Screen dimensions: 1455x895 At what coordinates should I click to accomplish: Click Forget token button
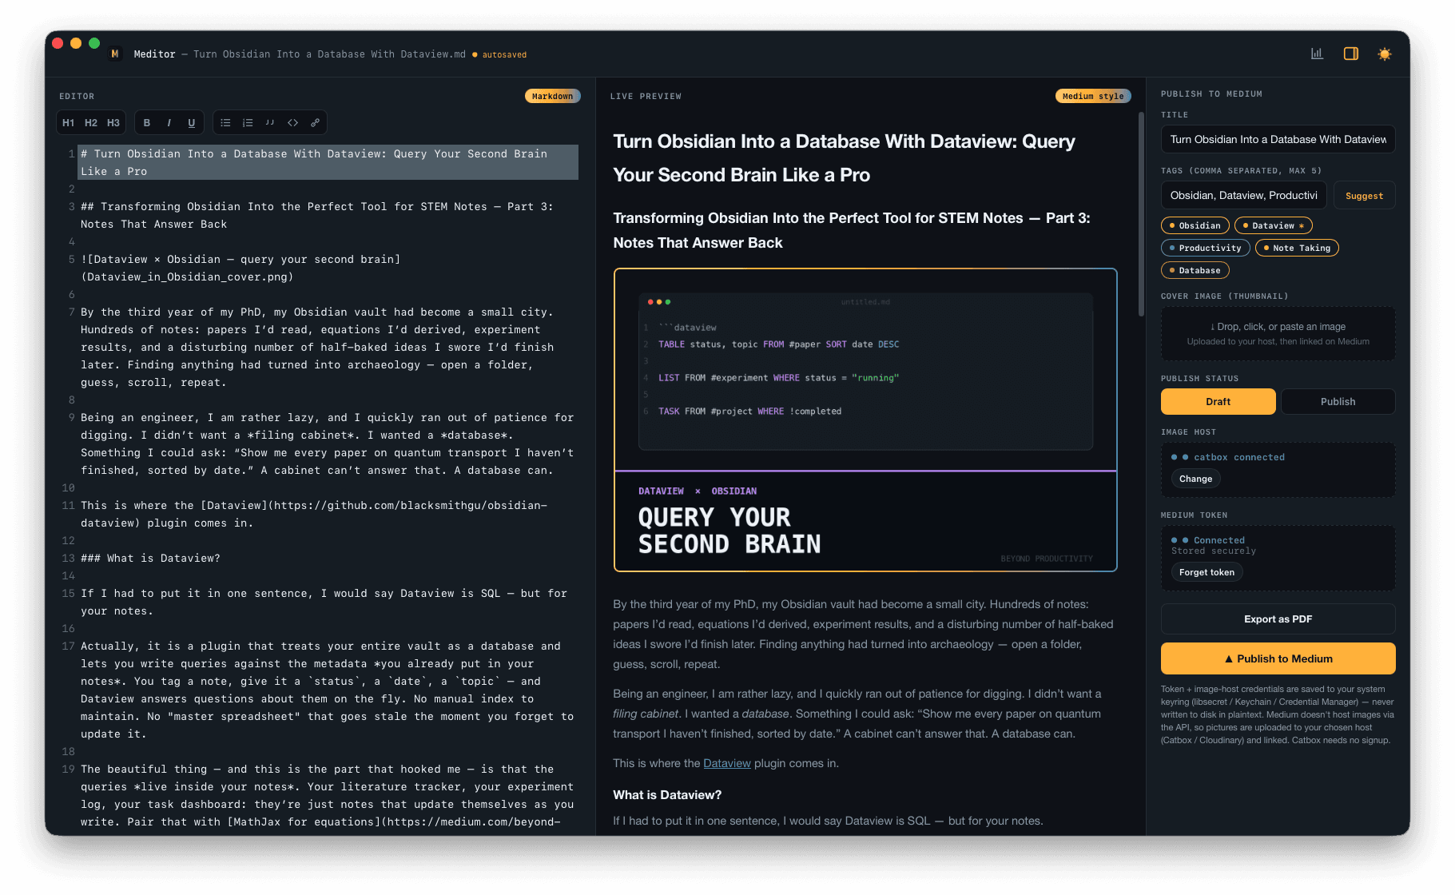1207,572
